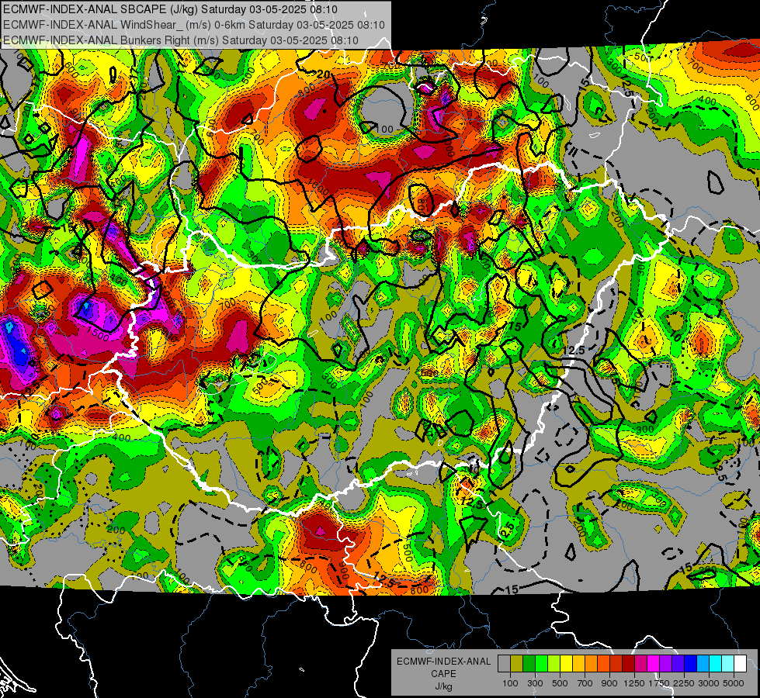Select the orange legend swatch right of 700

click(592, 664)
